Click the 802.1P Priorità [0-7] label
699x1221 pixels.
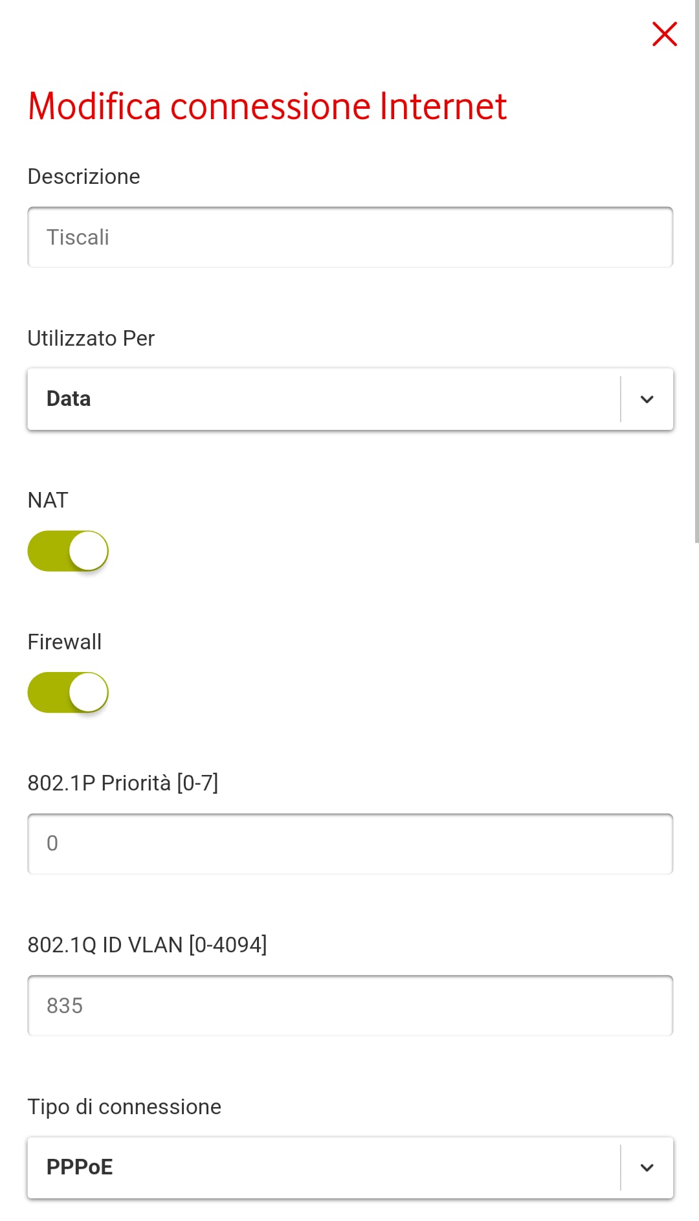tap(123, 783)
